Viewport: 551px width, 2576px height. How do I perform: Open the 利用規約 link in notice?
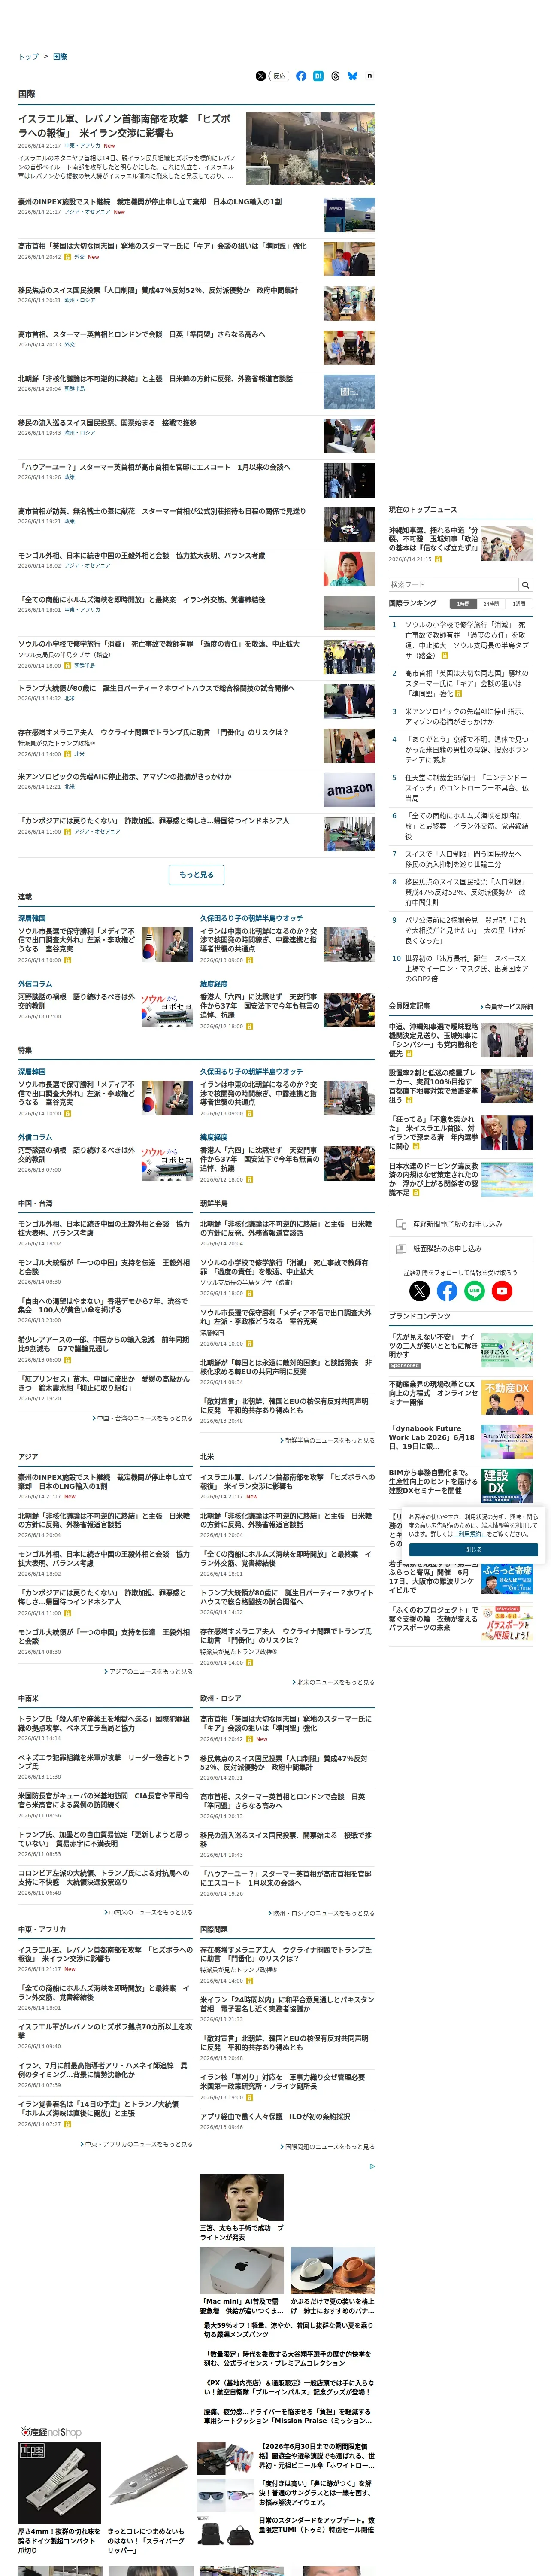click(x=470, y=1534)
